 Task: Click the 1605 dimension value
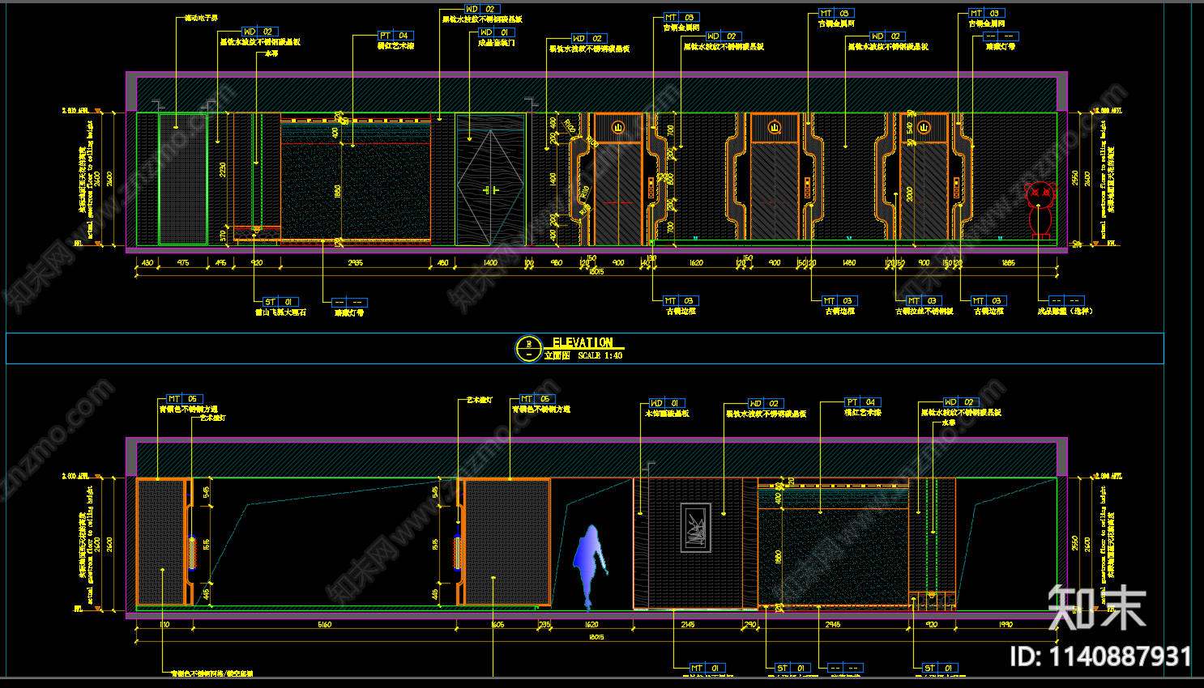pyautogui.click(x=497, y=624)
